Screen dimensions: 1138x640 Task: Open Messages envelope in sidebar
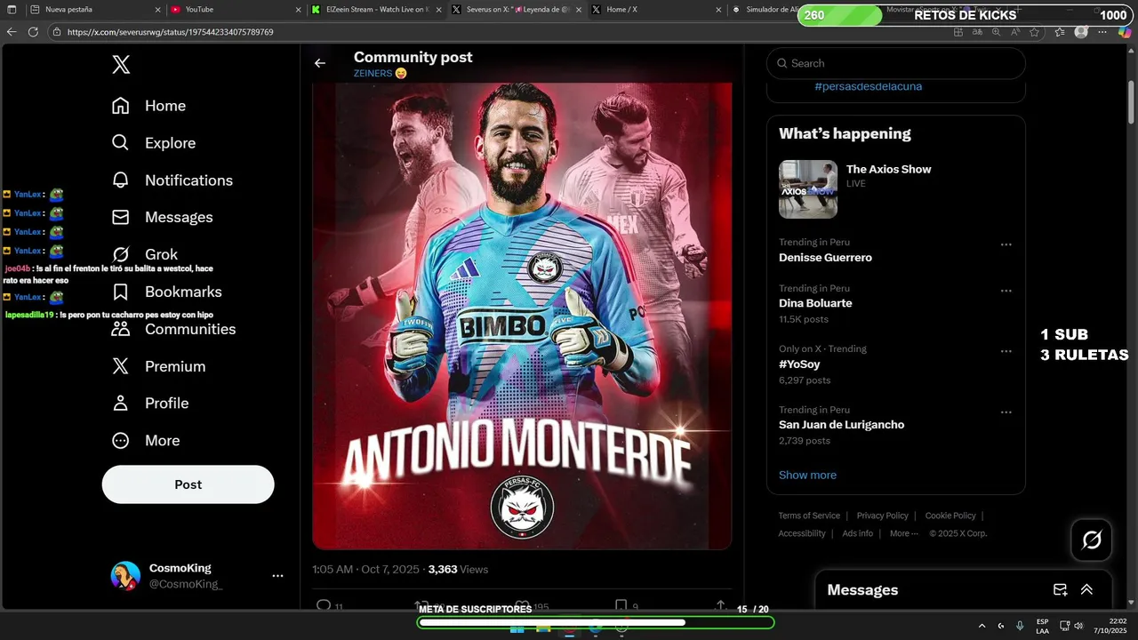coord(162,218)
